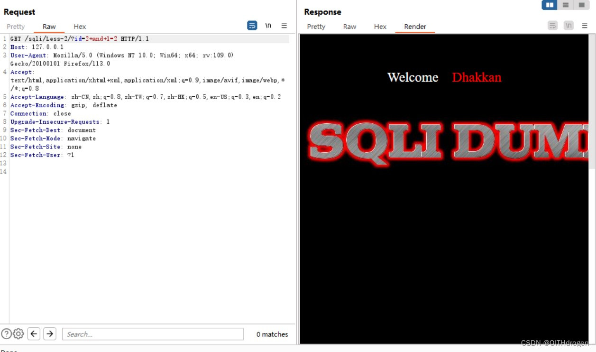Open search settings gear icon
This screenshot has width=596, height=352.
(x=18, y=334)
